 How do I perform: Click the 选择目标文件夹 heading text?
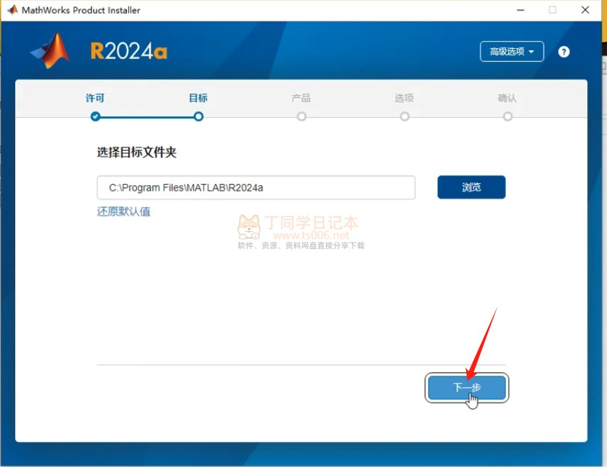pos(136,152)
